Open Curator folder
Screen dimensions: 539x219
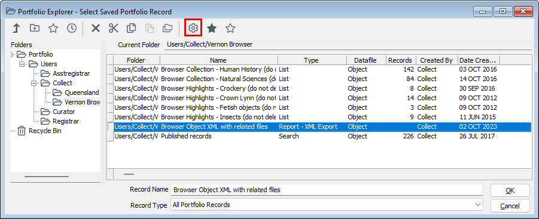[63, 112]
